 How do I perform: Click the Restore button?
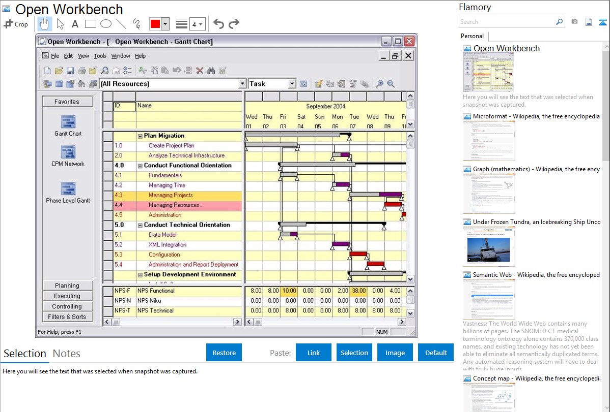tap(224, 353)
